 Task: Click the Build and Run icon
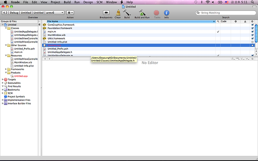tap(142, 13)
